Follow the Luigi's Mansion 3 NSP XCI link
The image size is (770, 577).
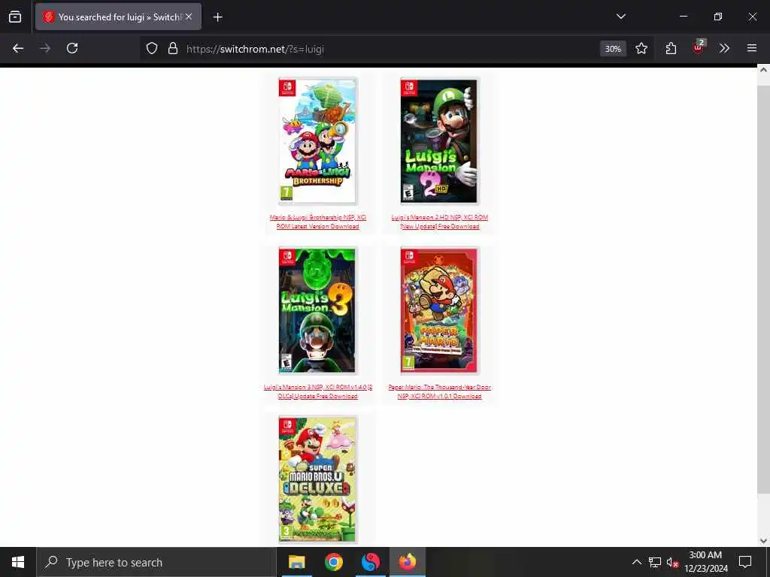[318, 391]
